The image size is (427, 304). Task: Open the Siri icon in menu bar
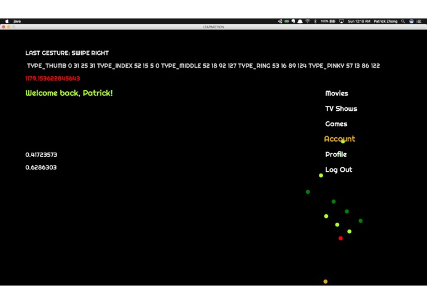tap(412, 22)
